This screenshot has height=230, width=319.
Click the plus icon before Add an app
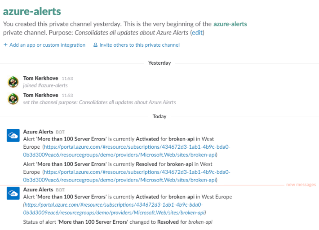[5, 45]
